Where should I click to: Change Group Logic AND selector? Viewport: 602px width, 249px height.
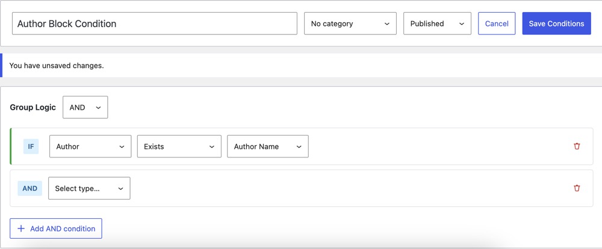coord(85,107)
